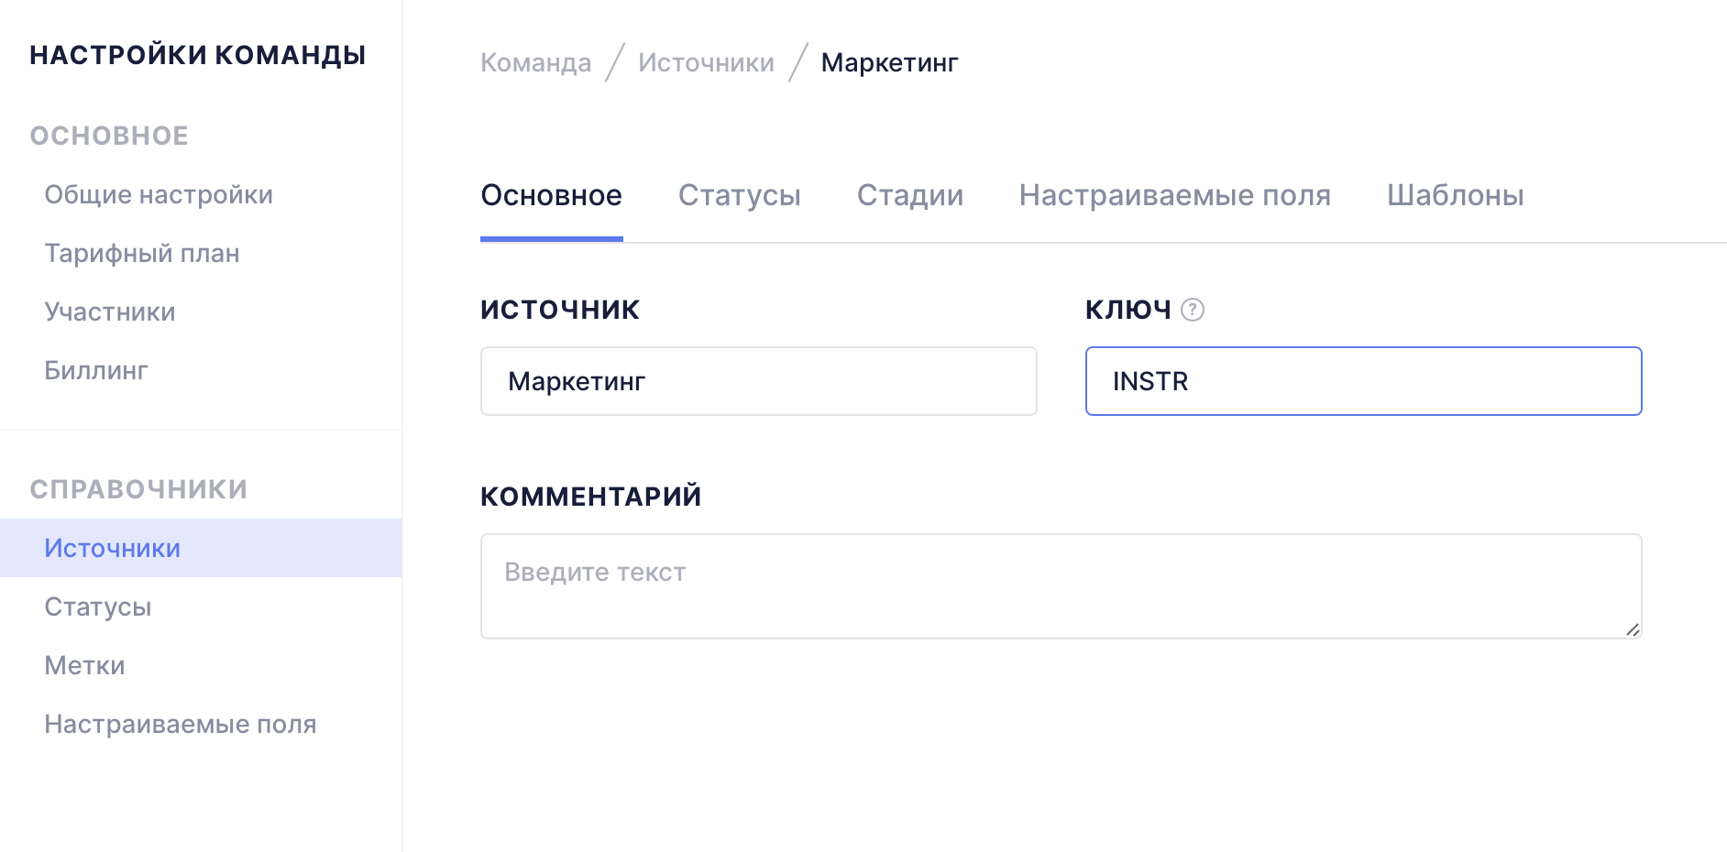
Task: Grab the comment textarea resize handle
Action: [x=1632, y=629]
